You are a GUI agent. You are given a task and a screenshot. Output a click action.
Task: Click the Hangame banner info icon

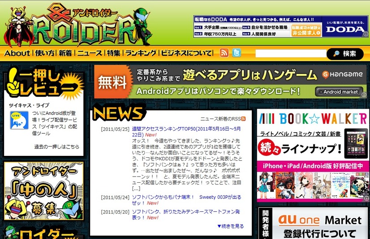click(x=364, y=95)
